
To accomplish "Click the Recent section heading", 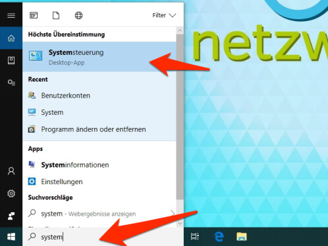I will [x=38, y=79].
